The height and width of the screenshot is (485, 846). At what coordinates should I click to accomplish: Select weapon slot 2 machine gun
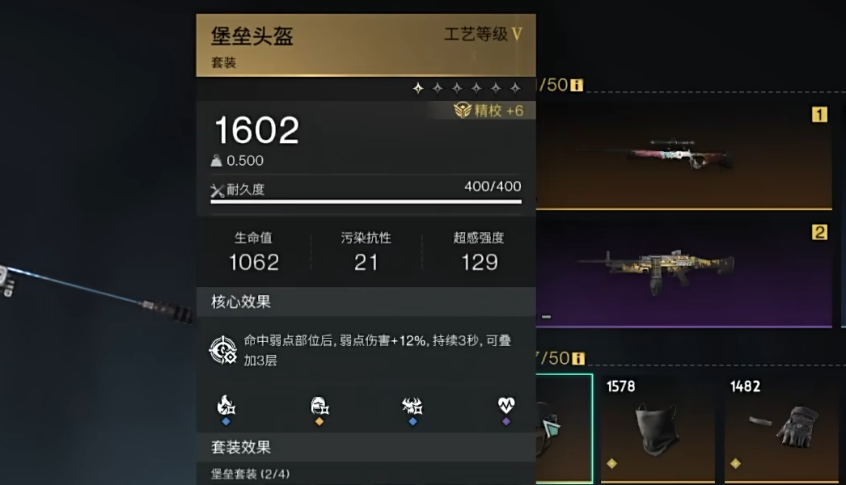tap(683, 273)
